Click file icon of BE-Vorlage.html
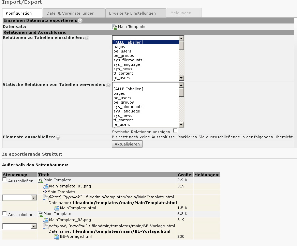 click(x=57, y=237)
